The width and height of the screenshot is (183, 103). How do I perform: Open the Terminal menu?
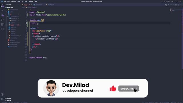pos(31,1)
